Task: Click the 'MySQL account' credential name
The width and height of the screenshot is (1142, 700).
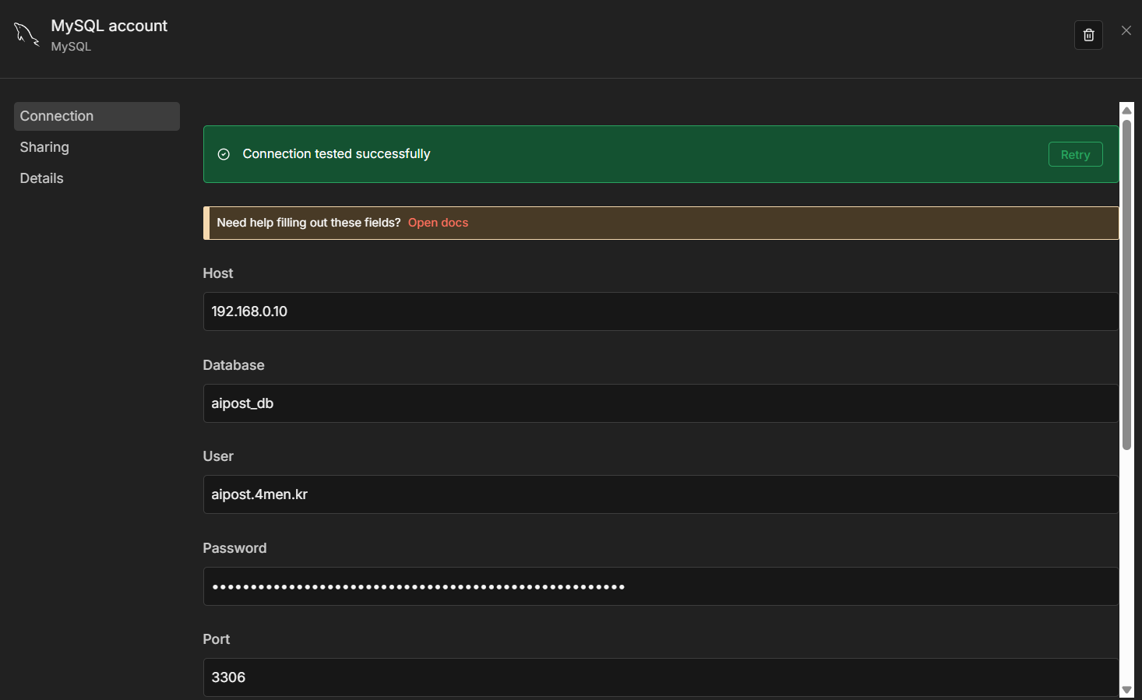Action: [109, 26]
